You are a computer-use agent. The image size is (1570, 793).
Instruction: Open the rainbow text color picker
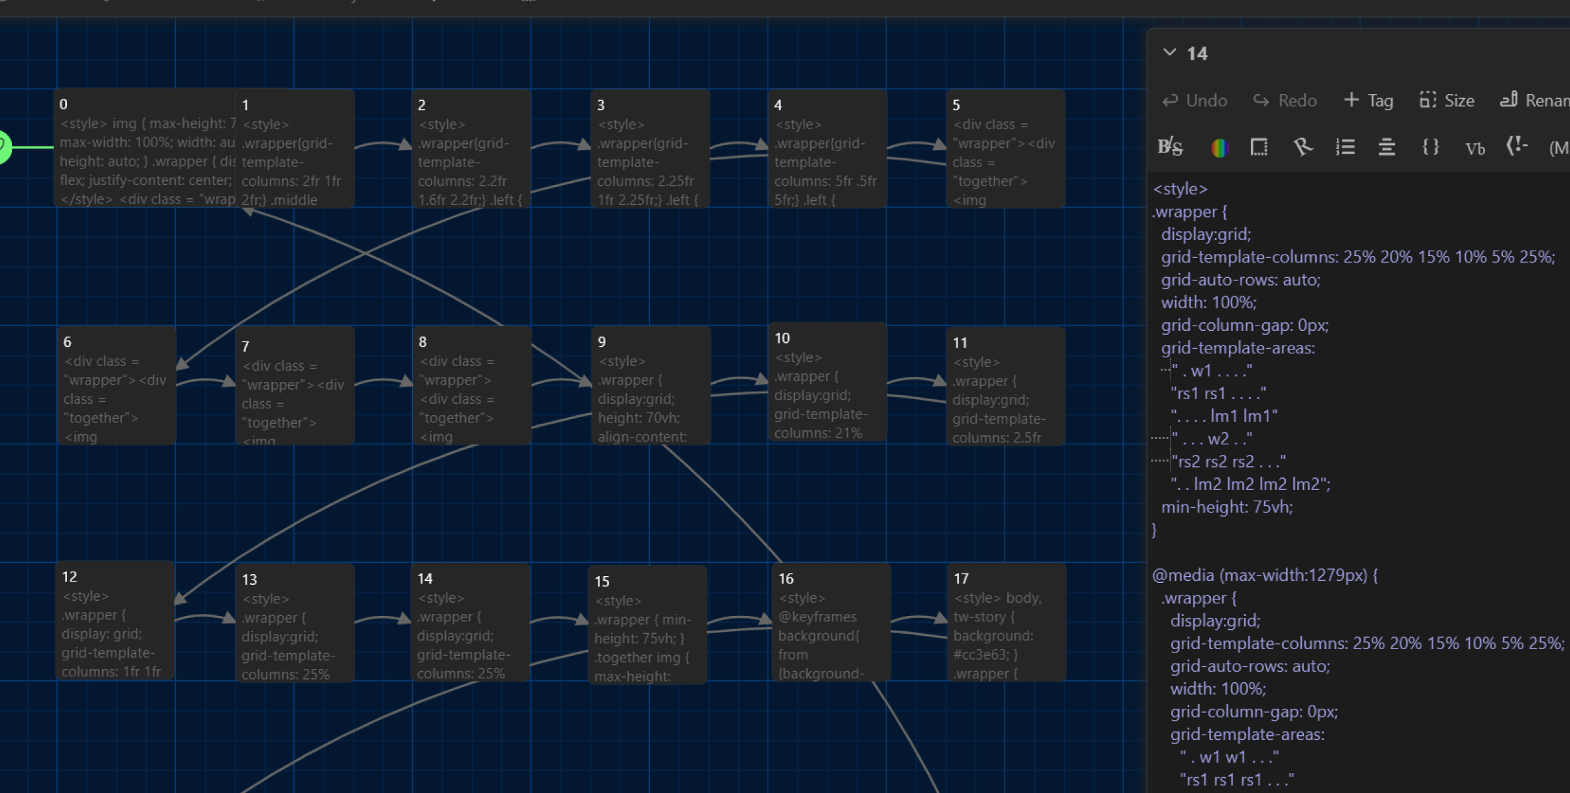click(x=1220, y=147)
